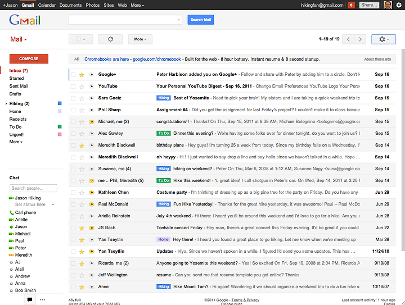Click importance marker on Kathleen Chen email
The image size is (405, 305).
[x=92, y=193]
